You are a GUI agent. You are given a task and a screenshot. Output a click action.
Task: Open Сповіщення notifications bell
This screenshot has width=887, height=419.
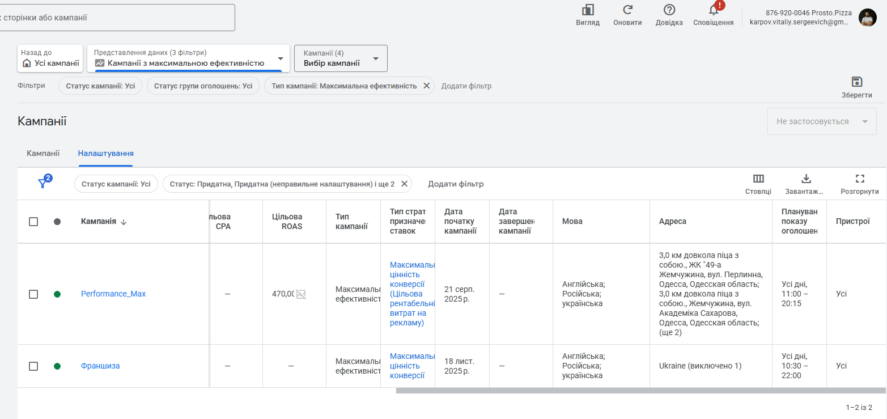714,10
